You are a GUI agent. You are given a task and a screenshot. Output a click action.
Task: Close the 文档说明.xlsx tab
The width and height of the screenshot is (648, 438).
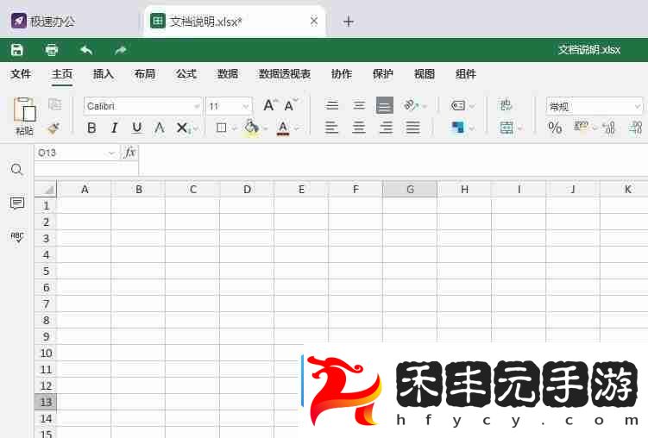pos(314,21)
